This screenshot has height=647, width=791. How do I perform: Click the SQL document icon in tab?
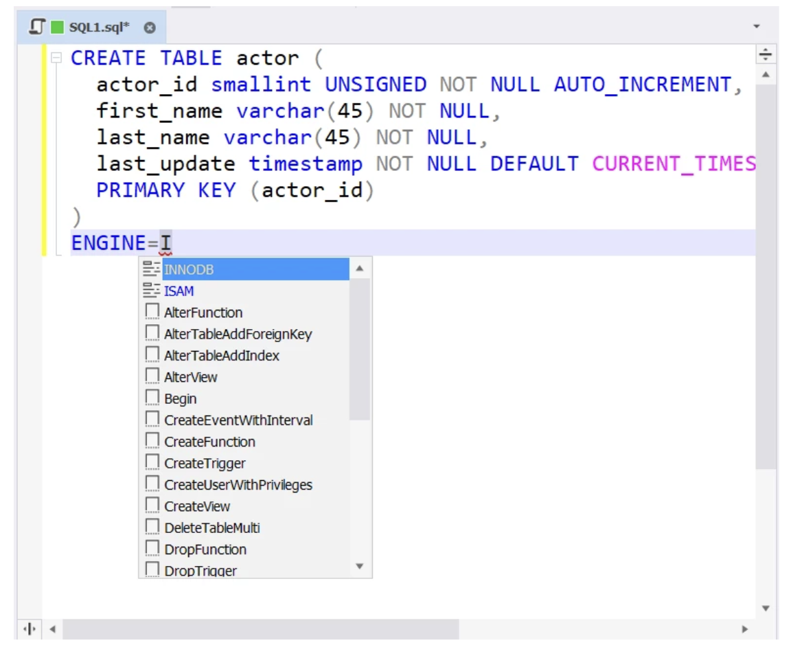(x=36, y=27)
